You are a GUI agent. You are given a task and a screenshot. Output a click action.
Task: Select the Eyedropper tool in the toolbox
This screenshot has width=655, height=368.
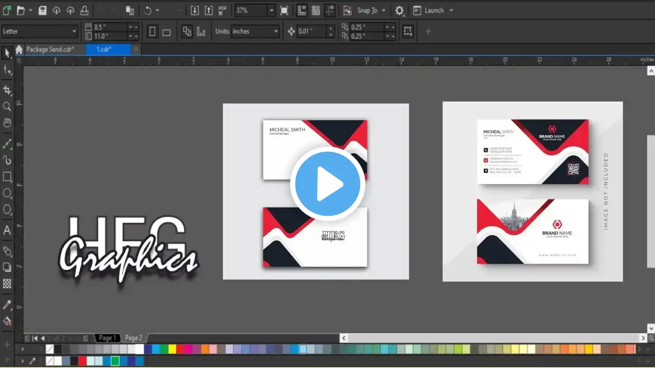7,305
